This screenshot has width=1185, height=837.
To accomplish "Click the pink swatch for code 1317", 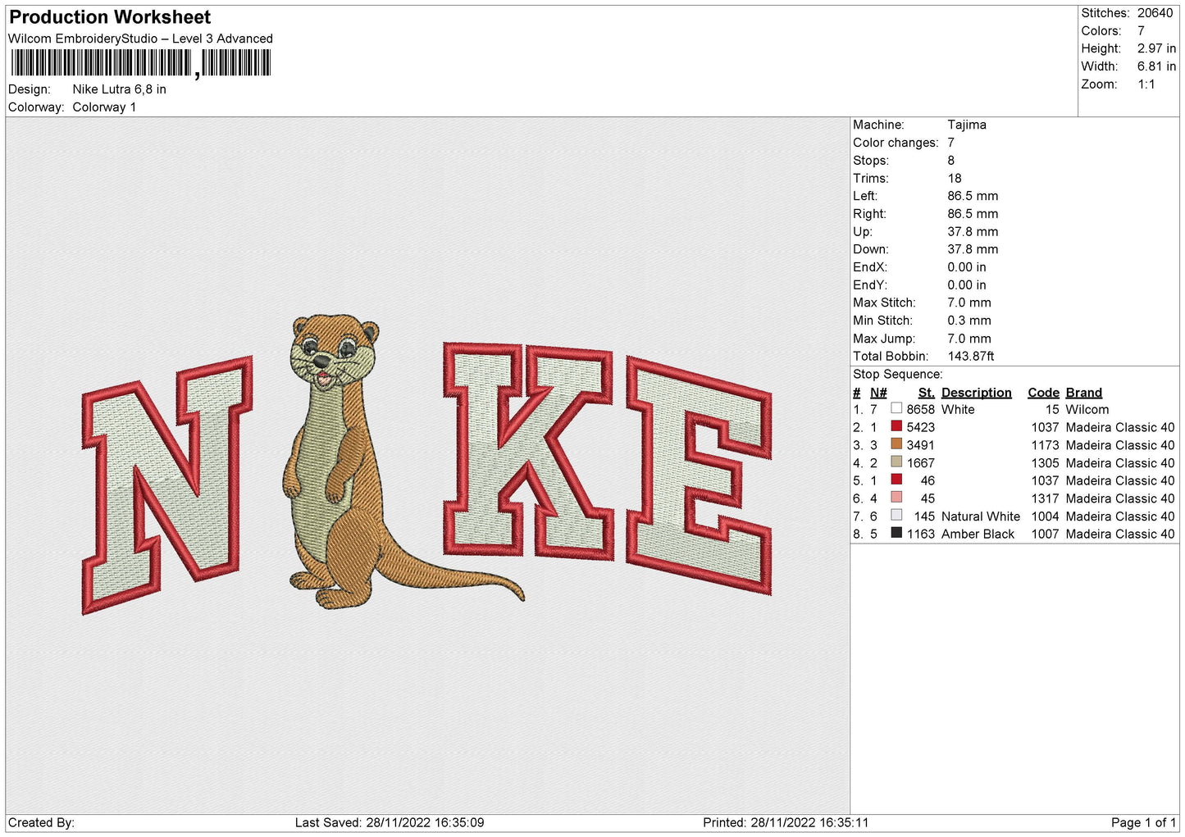I will [896, 498].
